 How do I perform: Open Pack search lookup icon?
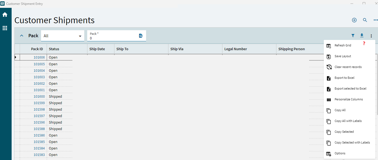point(141,36)
